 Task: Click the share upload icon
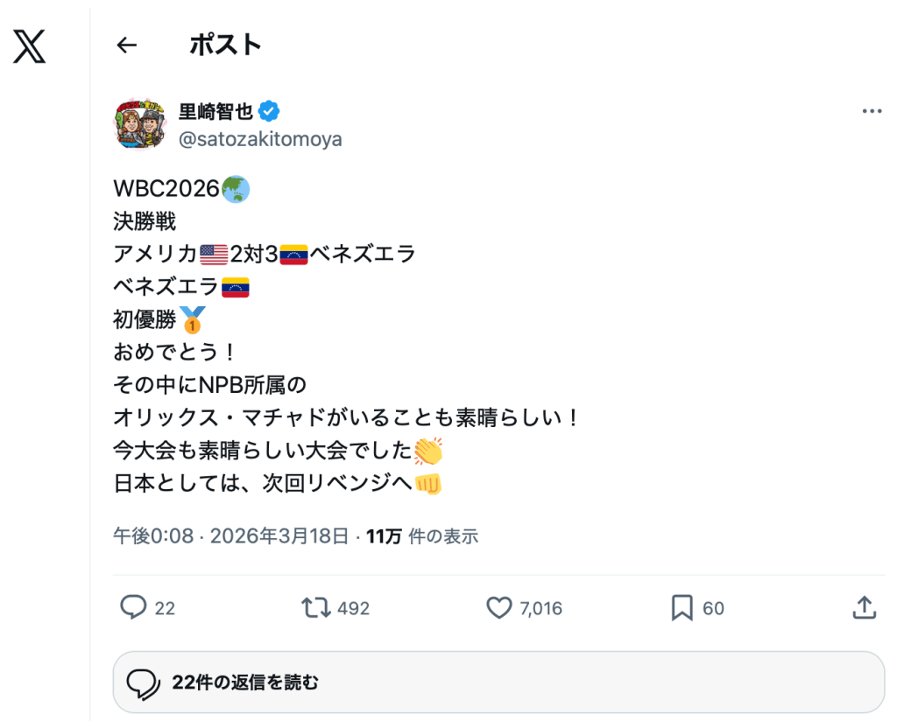click(x=864, y=607)
